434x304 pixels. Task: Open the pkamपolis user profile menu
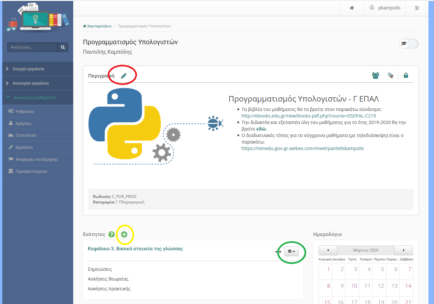385,8
